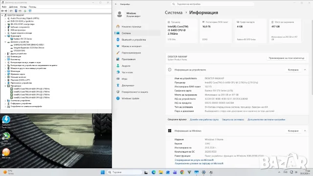Click the Settings window vertical scrollbar

(312, 58)
